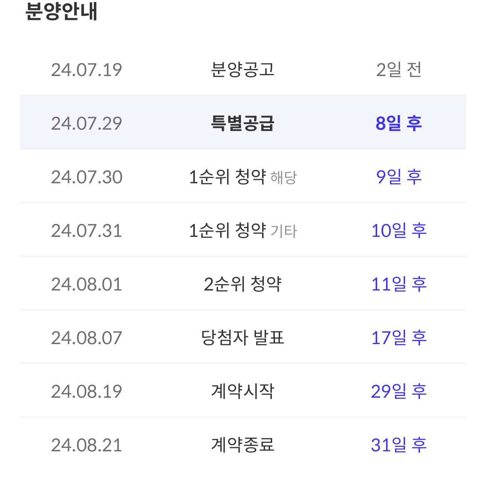The image size is (486, 480).
Task: Open the 1순위 청약 해당 entry
Action: tap(243, 176)
